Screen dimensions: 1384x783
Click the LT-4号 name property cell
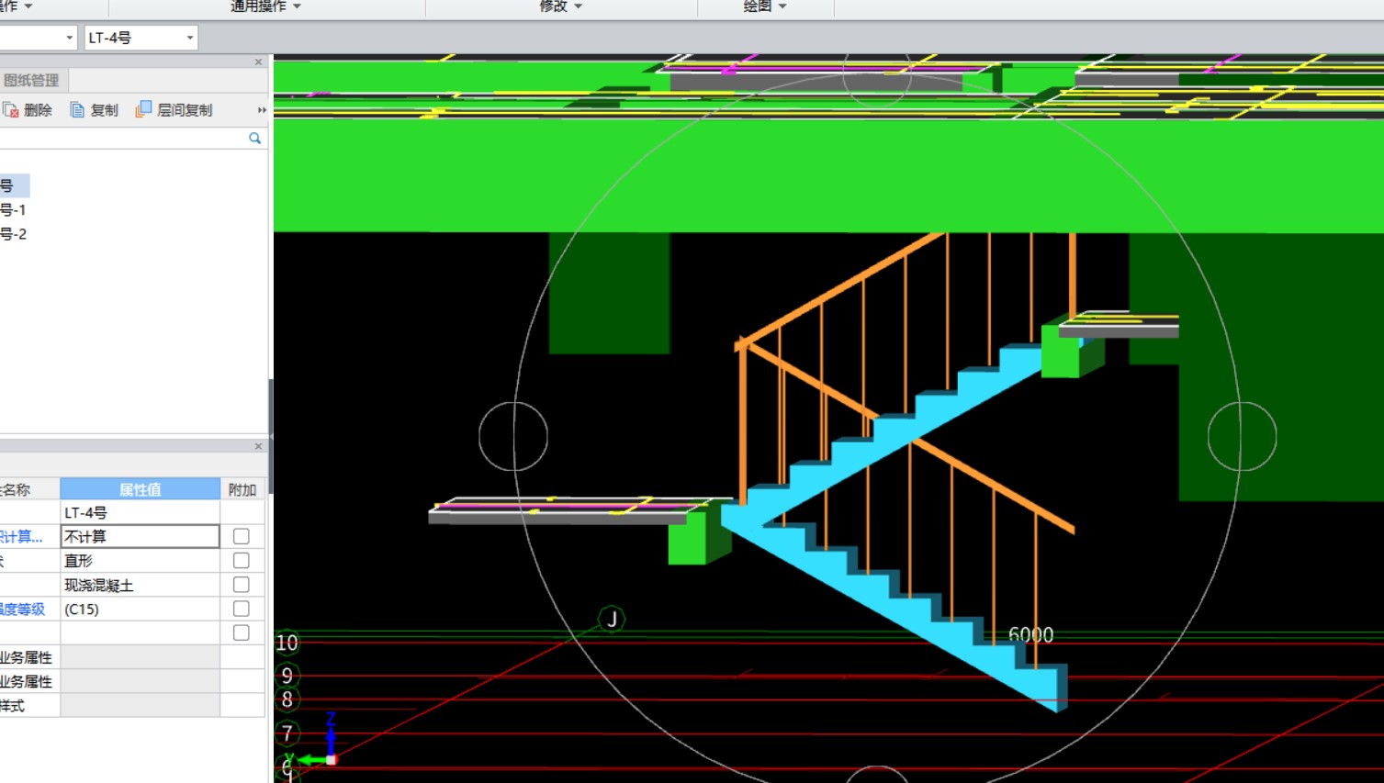tap(141, 512)
